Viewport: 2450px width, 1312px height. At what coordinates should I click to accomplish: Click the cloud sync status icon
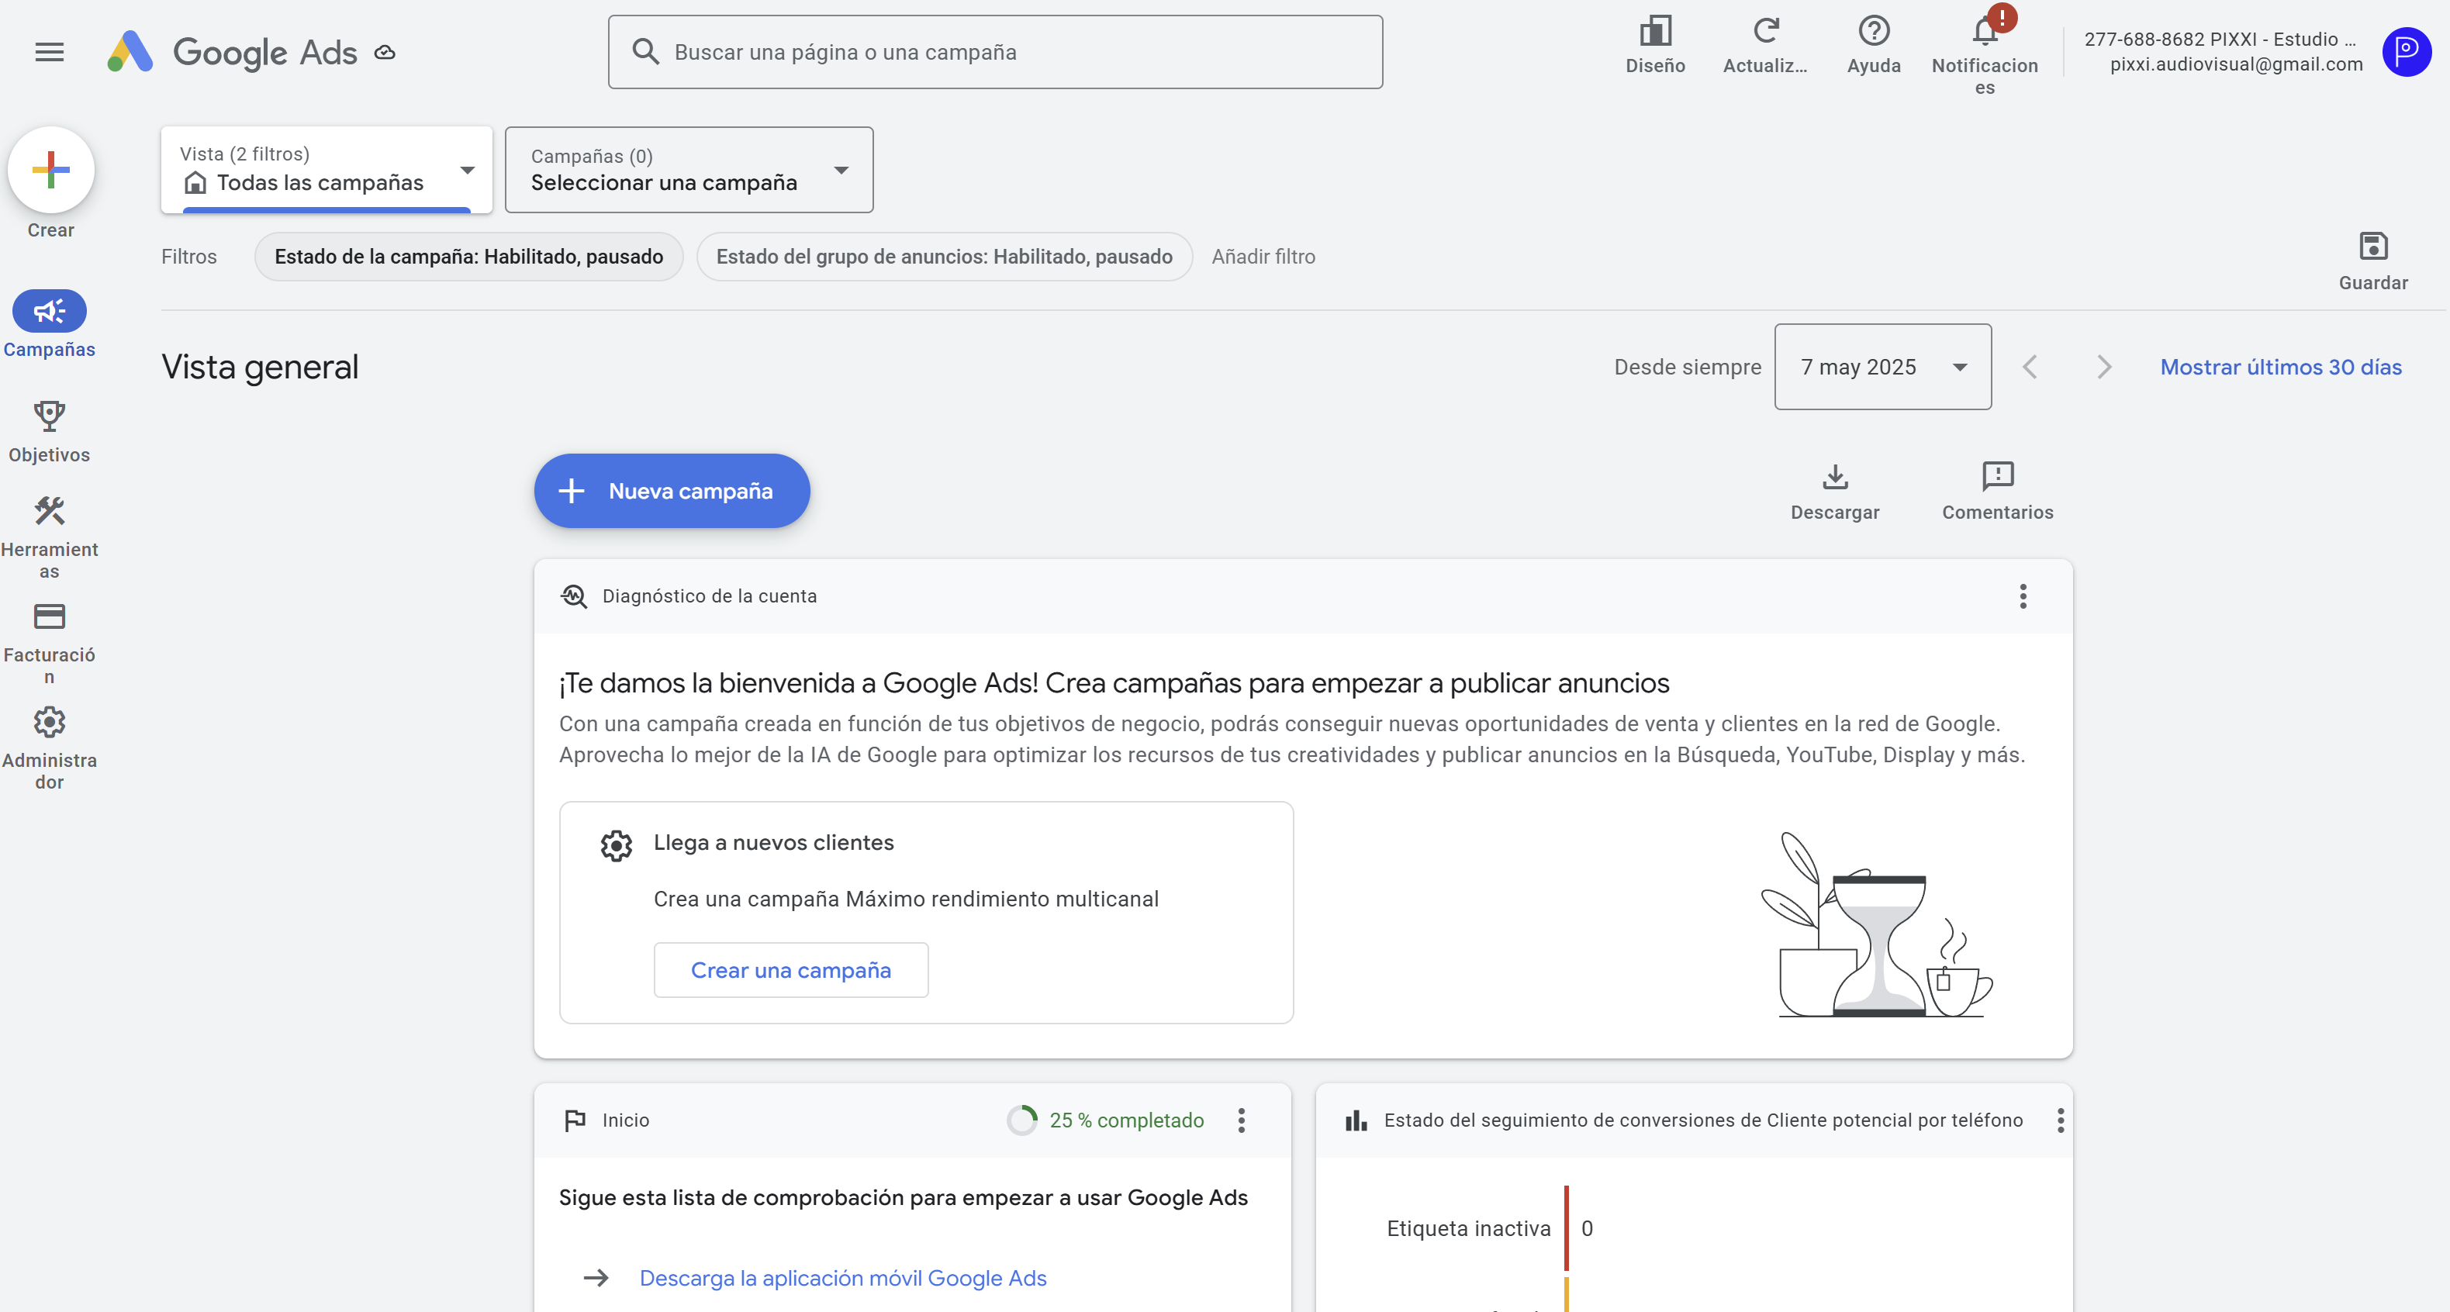(384, 54)
